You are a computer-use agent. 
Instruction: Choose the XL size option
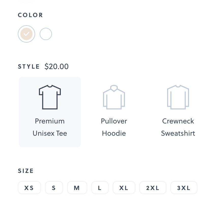(x=124, y=188)
